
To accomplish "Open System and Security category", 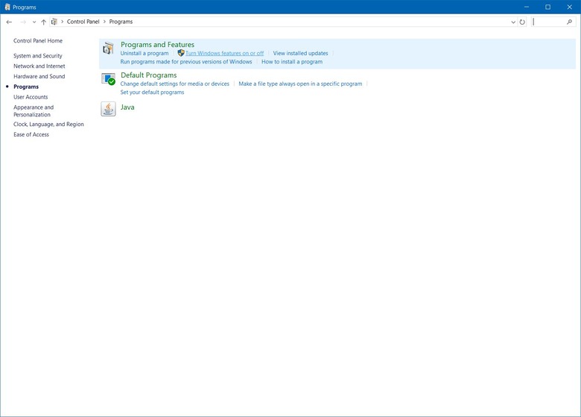I will click(38, 56).
